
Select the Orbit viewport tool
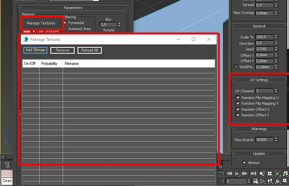point(278,181)
